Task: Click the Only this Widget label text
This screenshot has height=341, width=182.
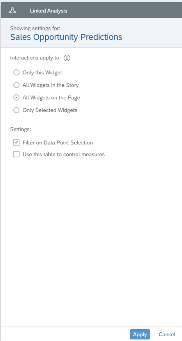Action: pos(42,73)
